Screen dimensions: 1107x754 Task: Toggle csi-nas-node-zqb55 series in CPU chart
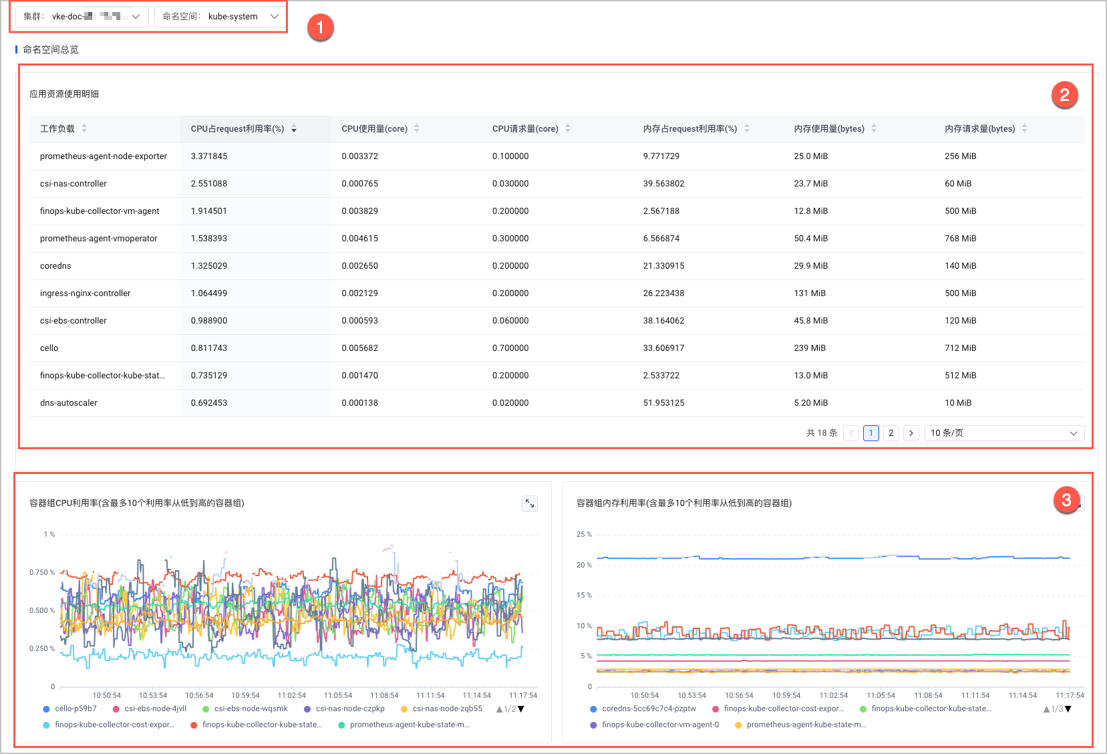pyautogui.click(x=441, y=709)
